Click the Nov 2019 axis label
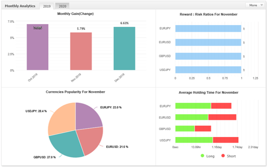The image size is (267, 167). pyautogui.click(x=76, y=78)
